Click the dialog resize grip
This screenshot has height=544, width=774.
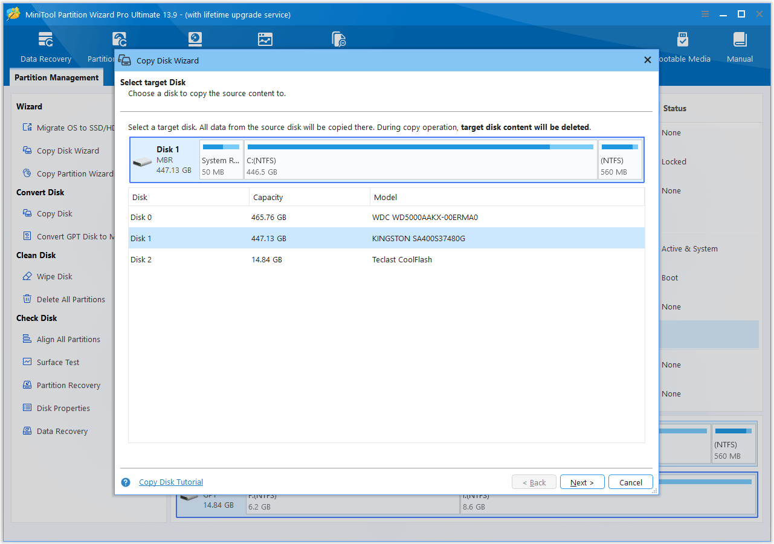pyautogui.click(x=654, y=491)
